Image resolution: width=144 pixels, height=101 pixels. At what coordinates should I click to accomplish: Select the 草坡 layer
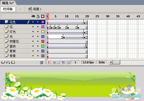pos(23,51)
